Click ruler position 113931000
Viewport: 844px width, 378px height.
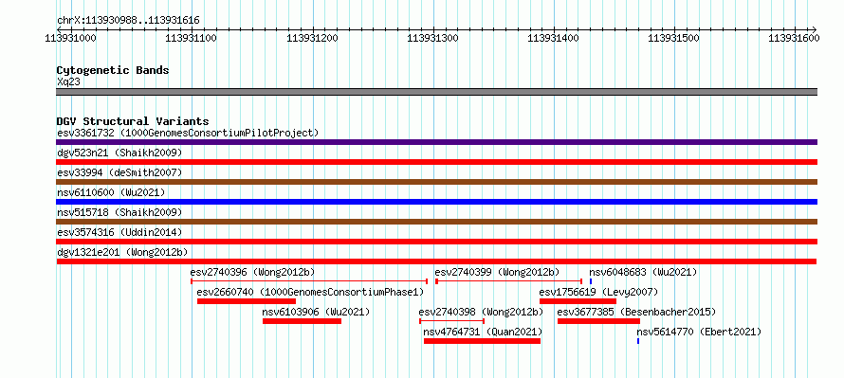coord(71,38)
